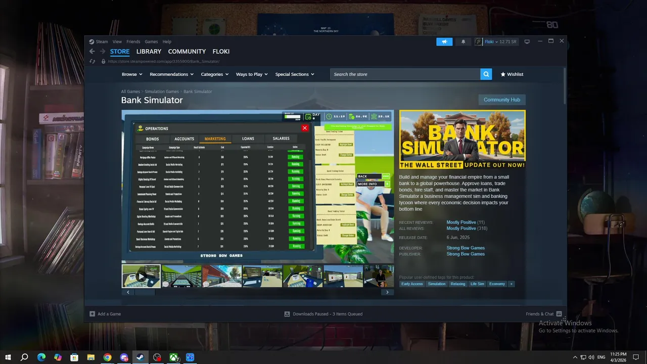Click the padlock icon beside the URL
Viewport: 647px width, 364px height.
[x=103, y=61]
